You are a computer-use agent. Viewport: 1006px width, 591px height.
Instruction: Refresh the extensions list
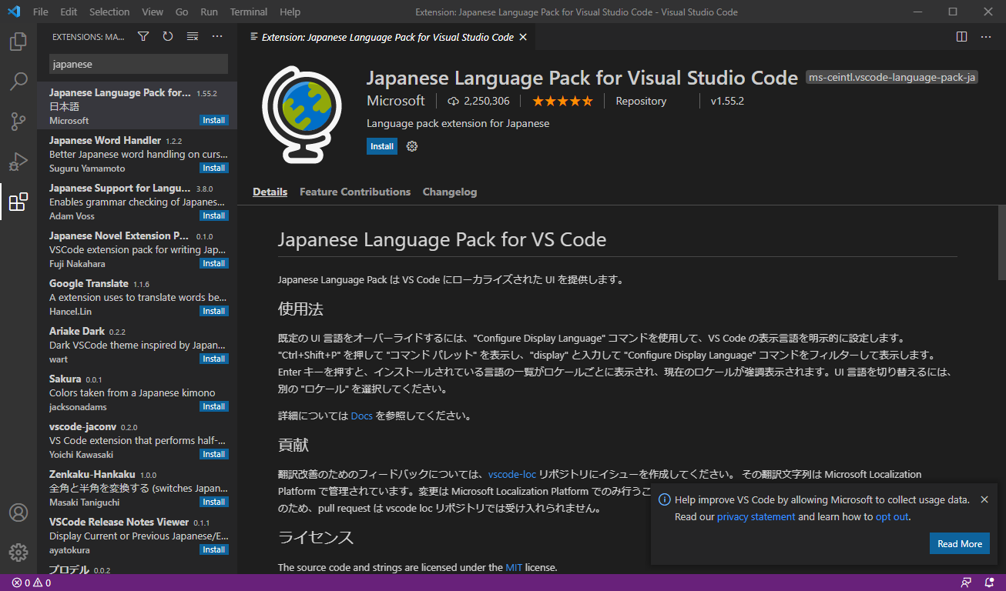click(168, 36)
